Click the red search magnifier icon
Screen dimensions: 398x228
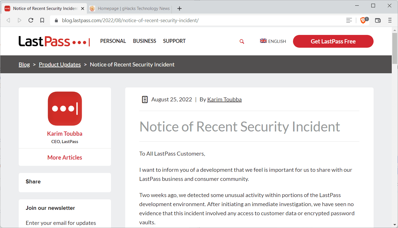242,41
